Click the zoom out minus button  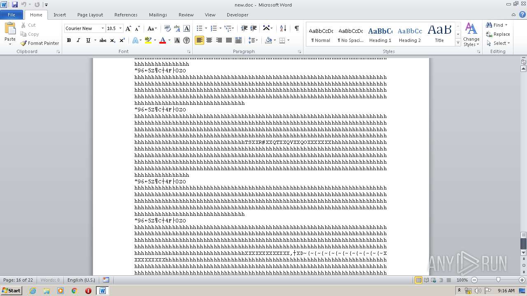tap(474, 280)
